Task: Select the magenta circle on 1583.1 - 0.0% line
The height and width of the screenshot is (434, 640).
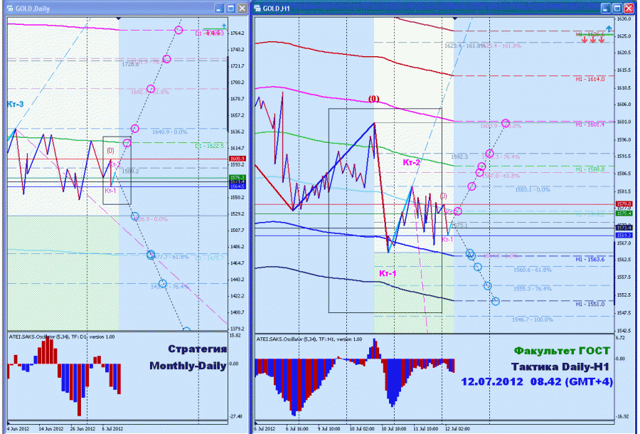Action: pos(471,186)
